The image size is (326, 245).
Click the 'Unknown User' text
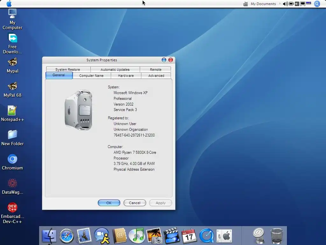(125, 123)
